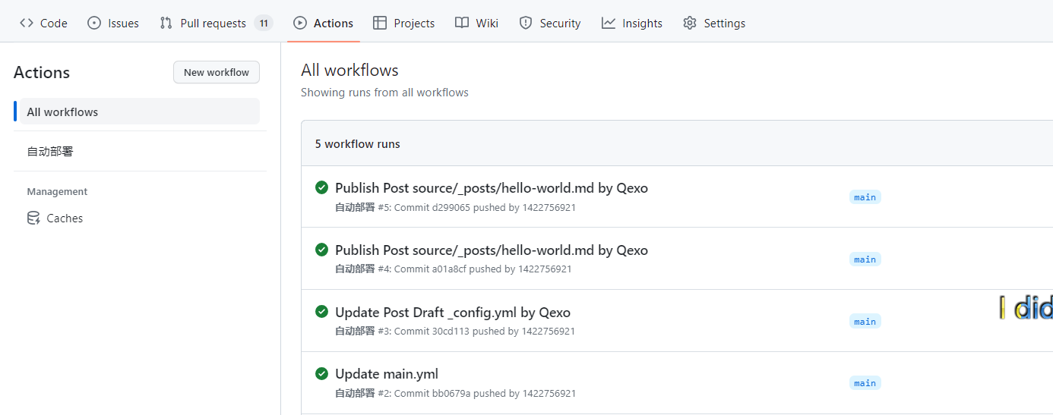This screenshot has width=1053, height=415.
Task: Click the Wiki book icon
Action: click(462, 23)
